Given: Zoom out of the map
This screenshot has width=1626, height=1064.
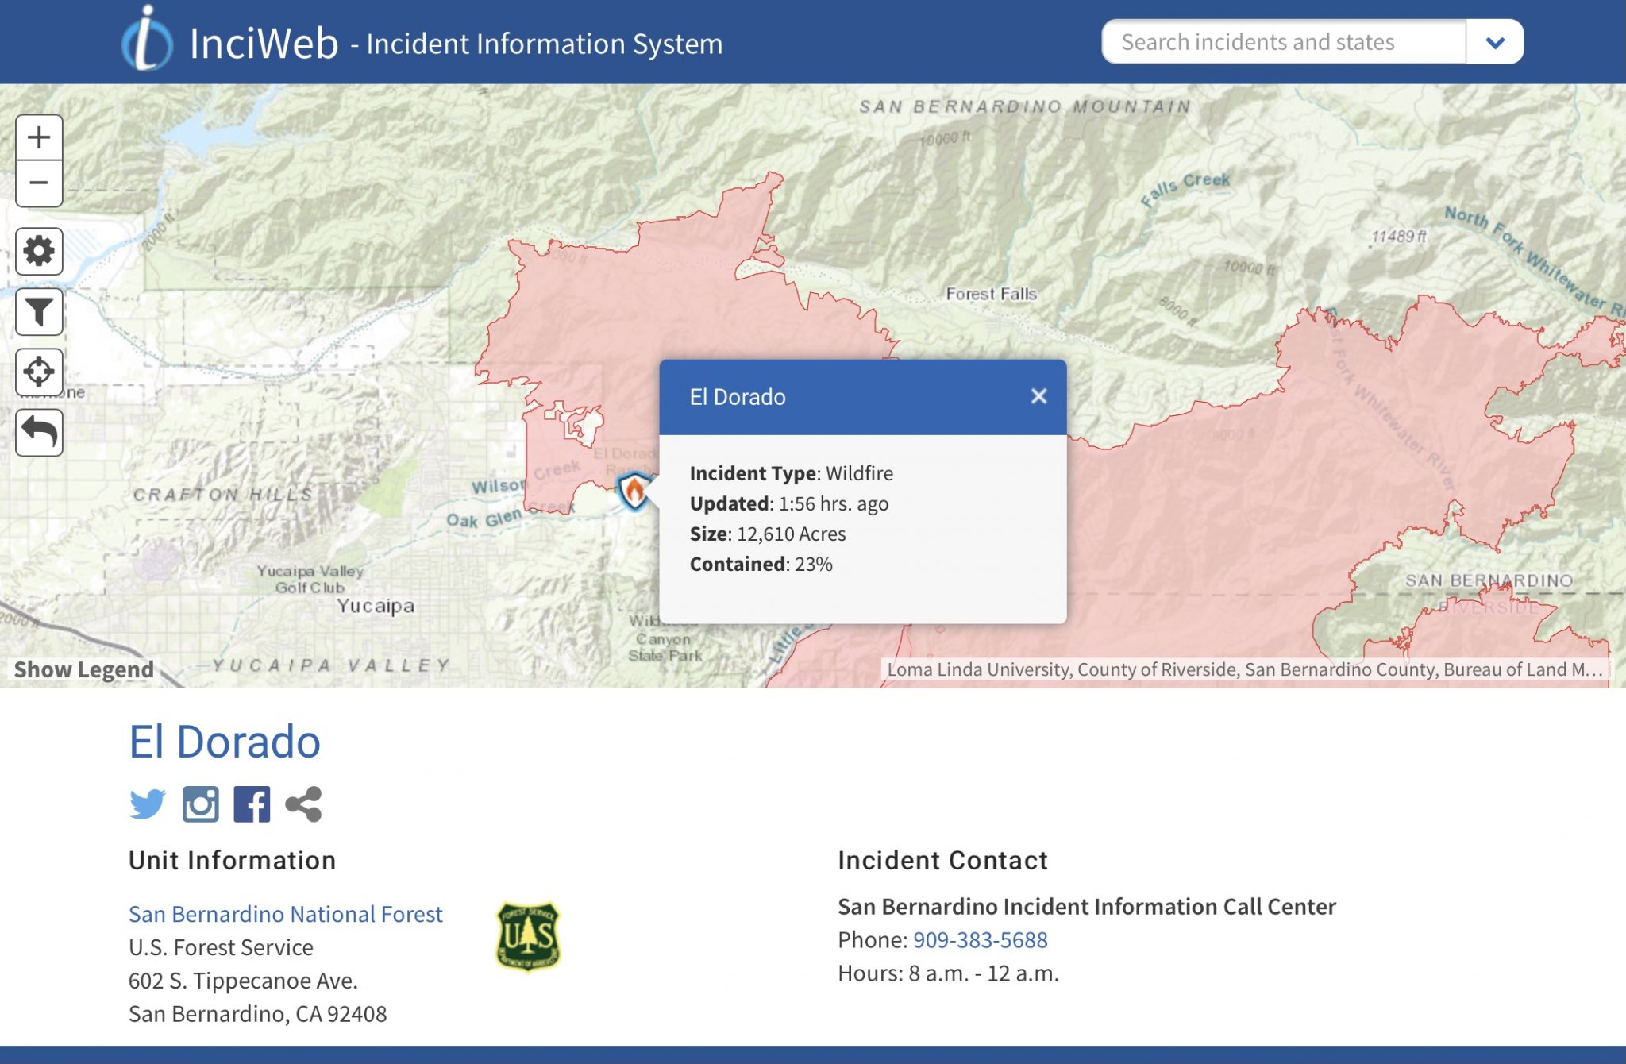Looking at the screenshot, I should 39,183.
